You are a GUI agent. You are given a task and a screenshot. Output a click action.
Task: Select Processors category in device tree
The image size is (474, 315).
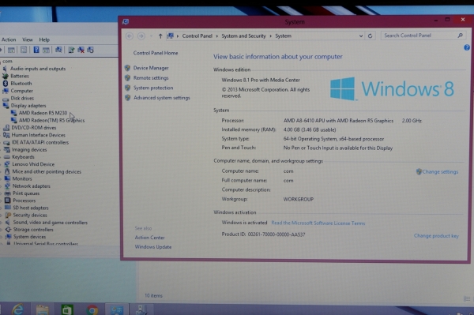(24, 201)
